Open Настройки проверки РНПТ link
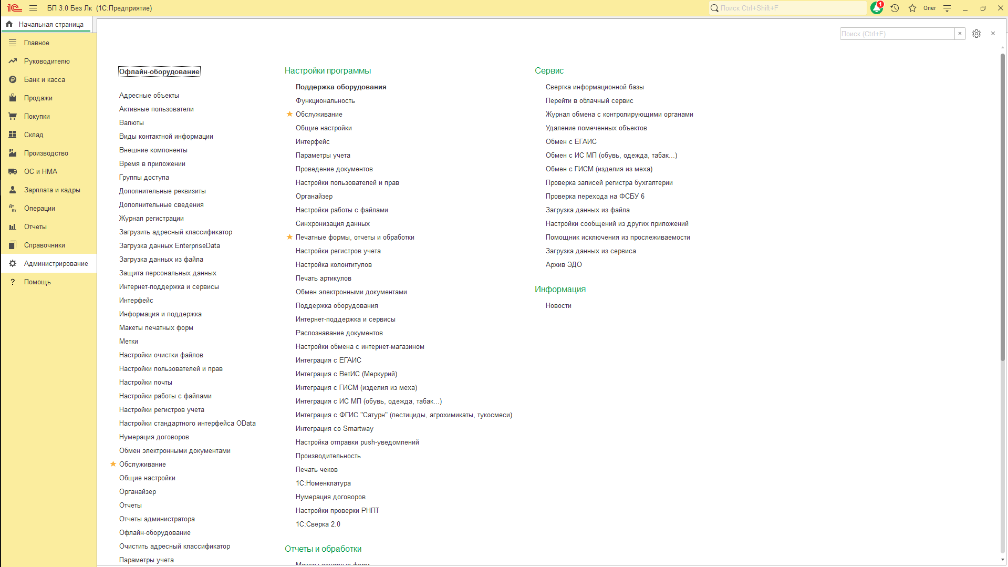Image resolution: width=1008 pixels, height=567 pixels. point(337,511)
